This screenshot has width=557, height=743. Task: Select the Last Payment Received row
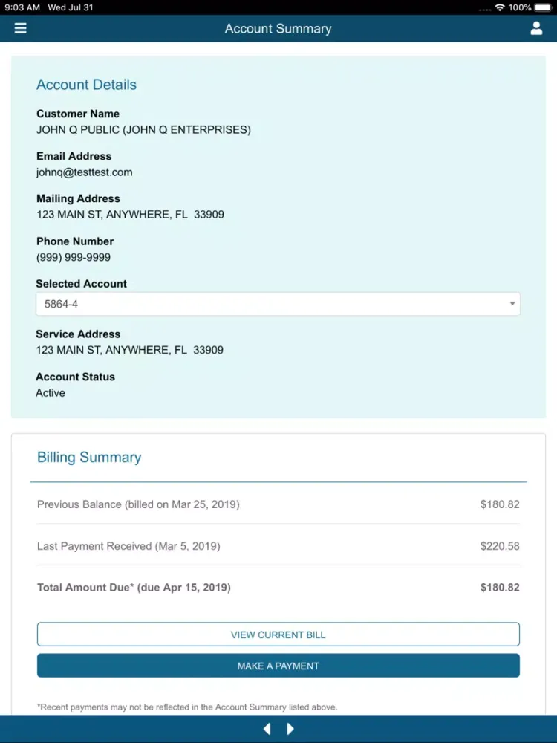pyautogui.click(x=278, y=546)
